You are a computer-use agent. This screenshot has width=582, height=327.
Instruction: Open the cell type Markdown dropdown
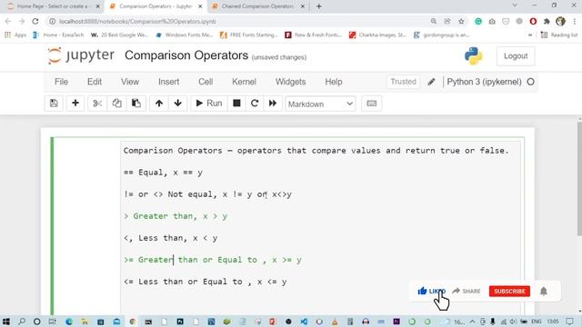point(320,104)
